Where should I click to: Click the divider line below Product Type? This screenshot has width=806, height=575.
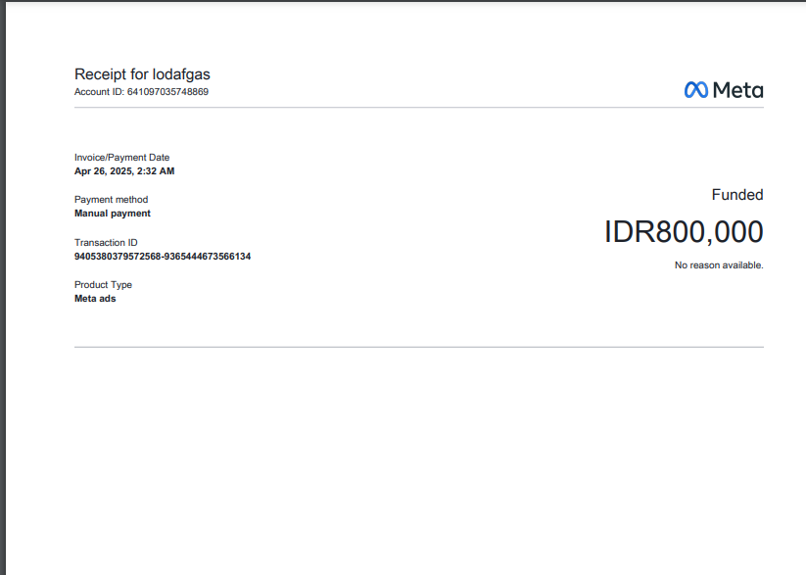tap(418, 347)
